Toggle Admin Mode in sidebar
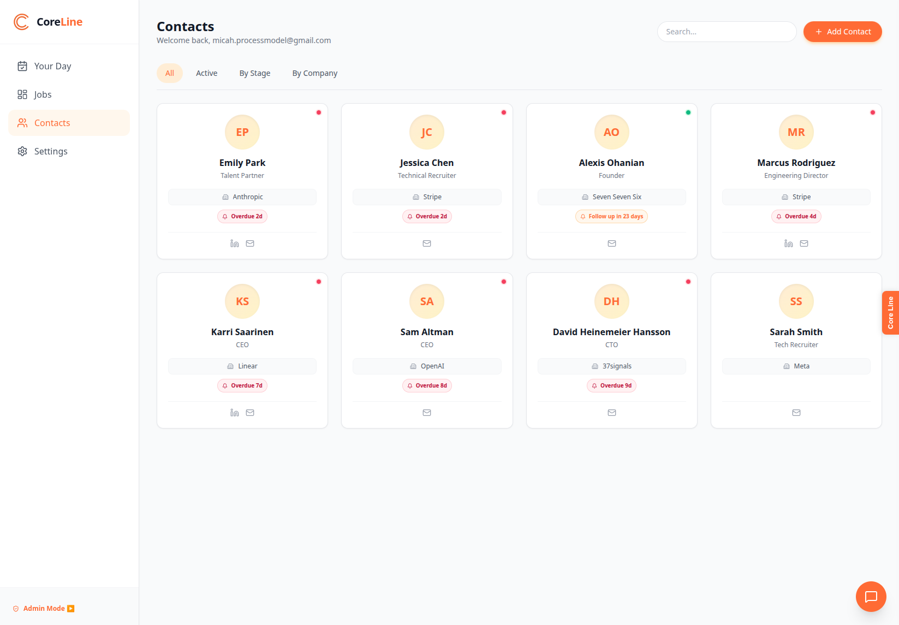This screenshot has width=899, height=625. [44, 609]
